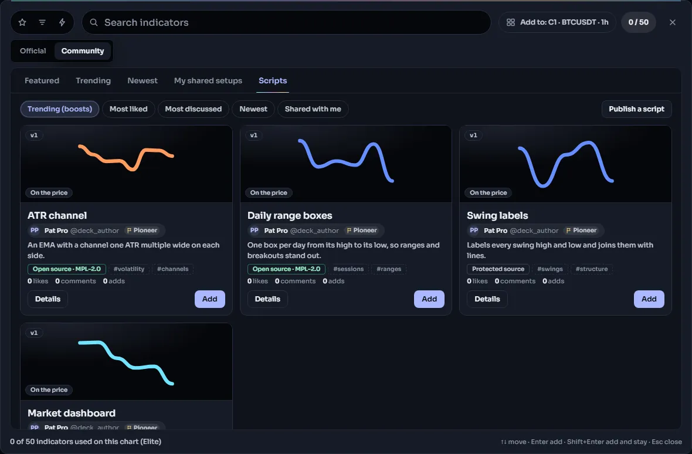Open the Add to: C1 · BTCUSDT · 1h selector

point(557,22)
